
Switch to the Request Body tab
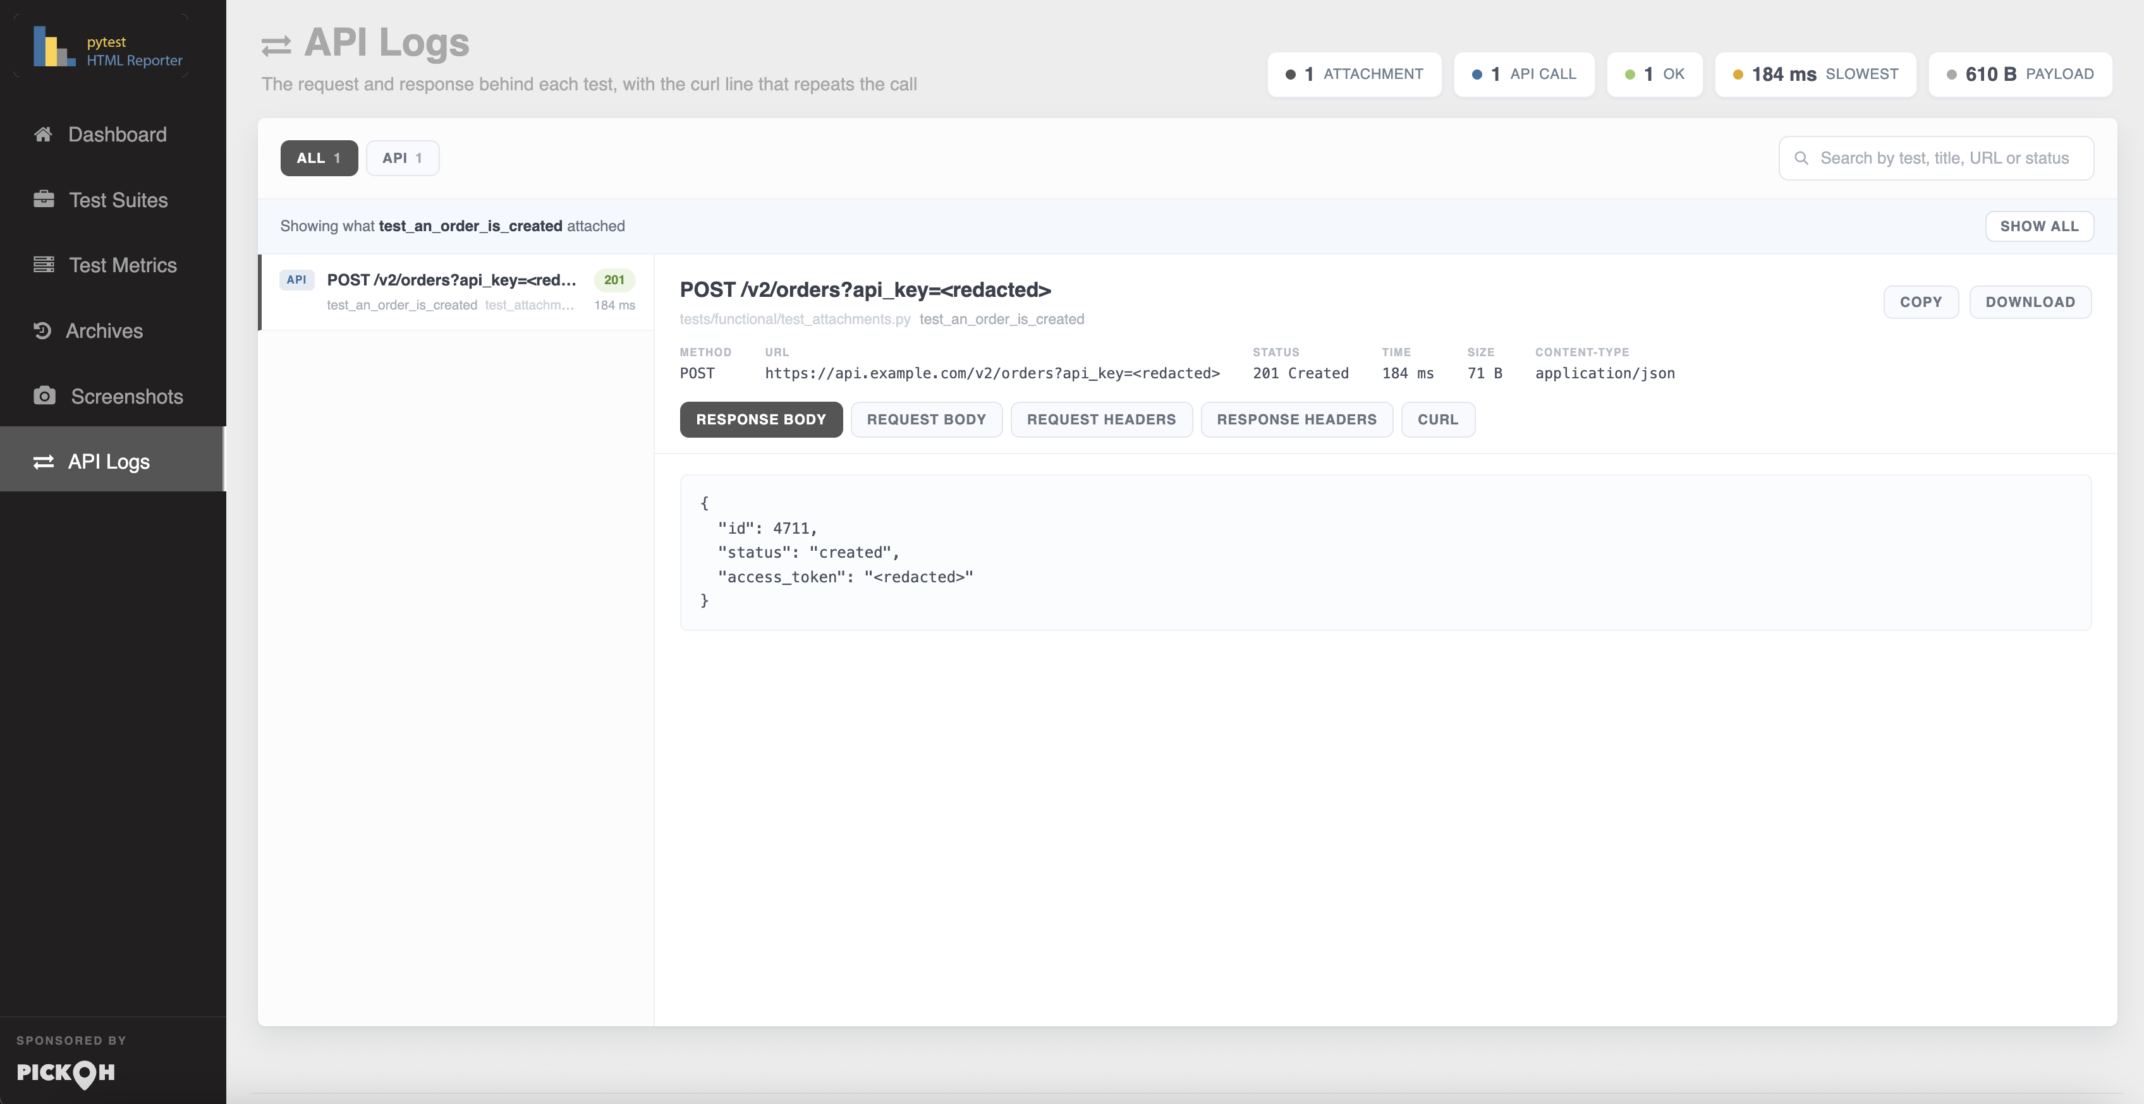927,419
